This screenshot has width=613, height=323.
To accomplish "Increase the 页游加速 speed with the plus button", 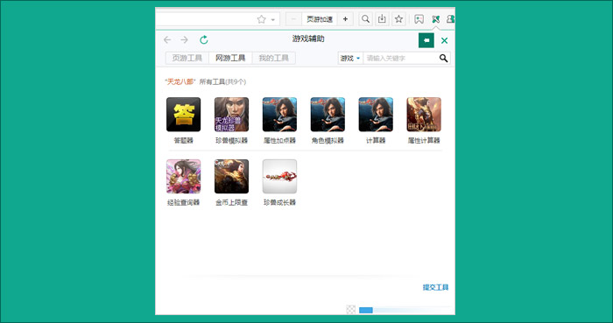I will (x=345, y=19).
